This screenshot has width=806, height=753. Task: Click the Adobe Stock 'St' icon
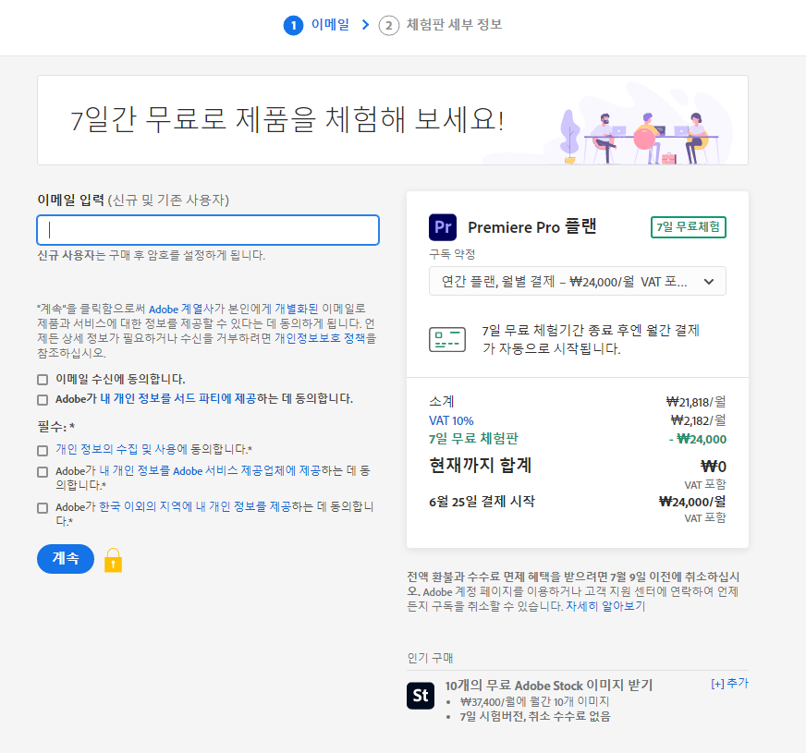point(420,696)
